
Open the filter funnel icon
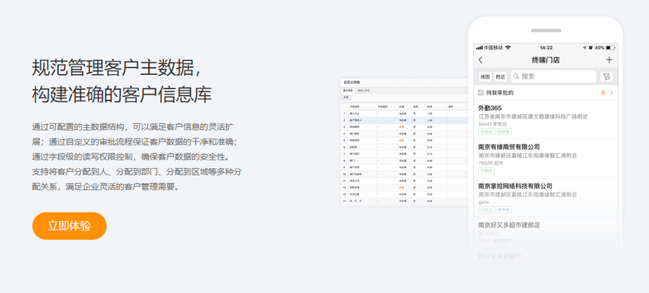point(607,77)
